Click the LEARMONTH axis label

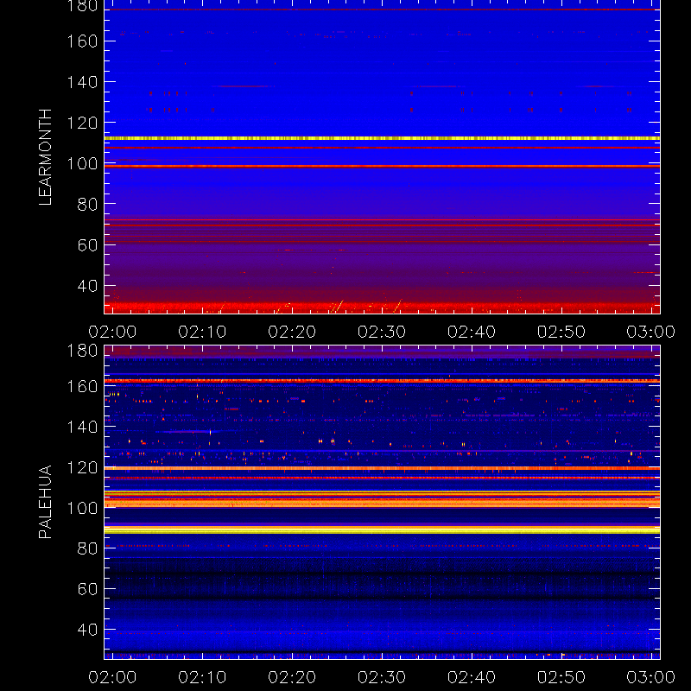(45, 157)
